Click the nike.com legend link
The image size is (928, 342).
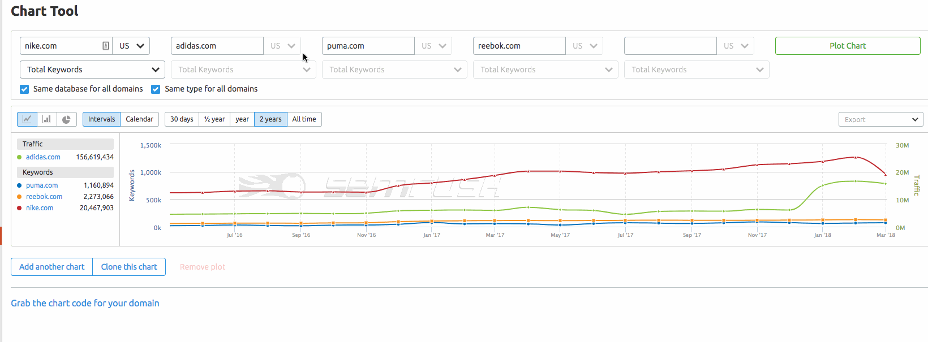[x=40, y=208]
